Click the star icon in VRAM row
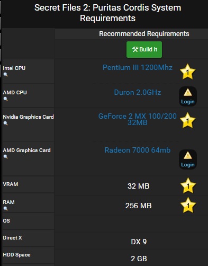 (x=188, y=185)
